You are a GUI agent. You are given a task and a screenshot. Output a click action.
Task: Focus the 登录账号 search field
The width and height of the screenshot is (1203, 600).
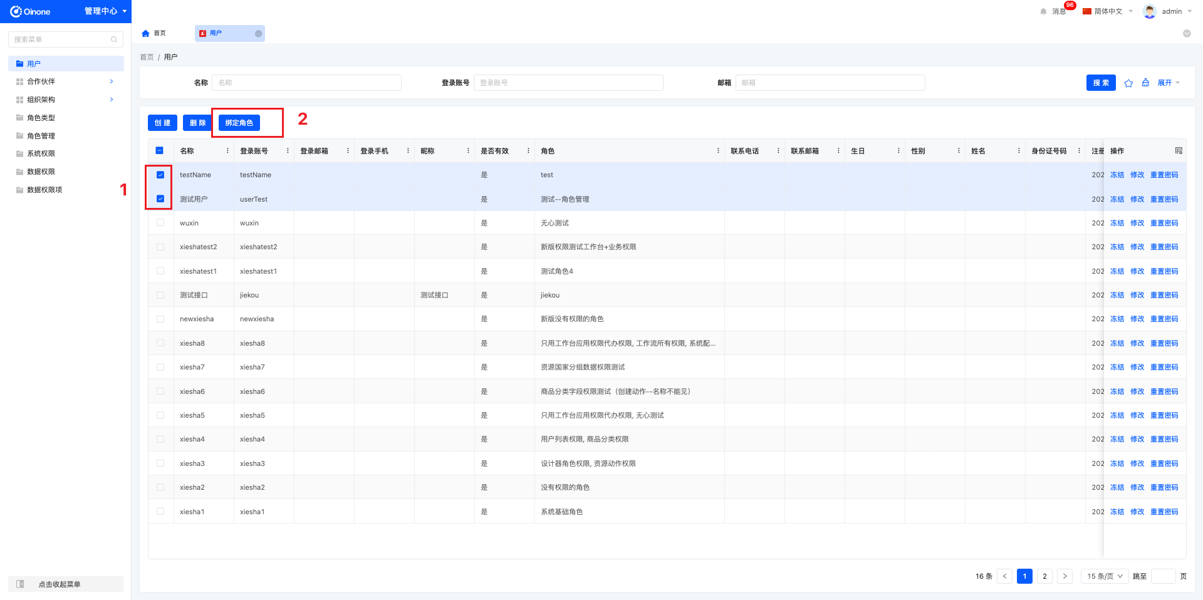point(568,83)
